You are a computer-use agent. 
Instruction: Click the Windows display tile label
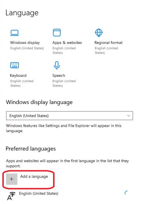pyautogui.click(x=25, y=42)
